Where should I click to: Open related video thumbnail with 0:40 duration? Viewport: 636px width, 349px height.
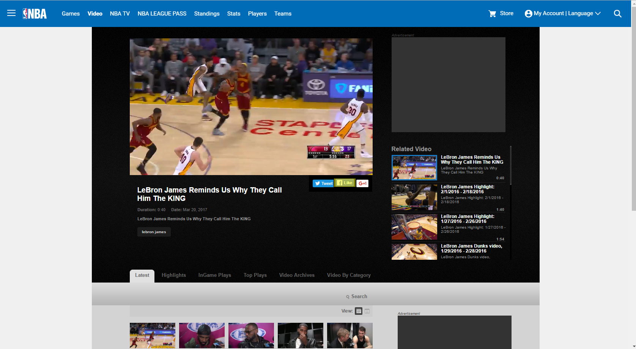click(414, 168)
